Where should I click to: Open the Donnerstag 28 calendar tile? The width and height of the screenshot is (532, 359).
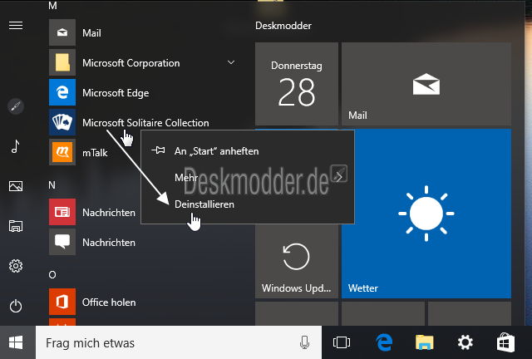point(297,84)
